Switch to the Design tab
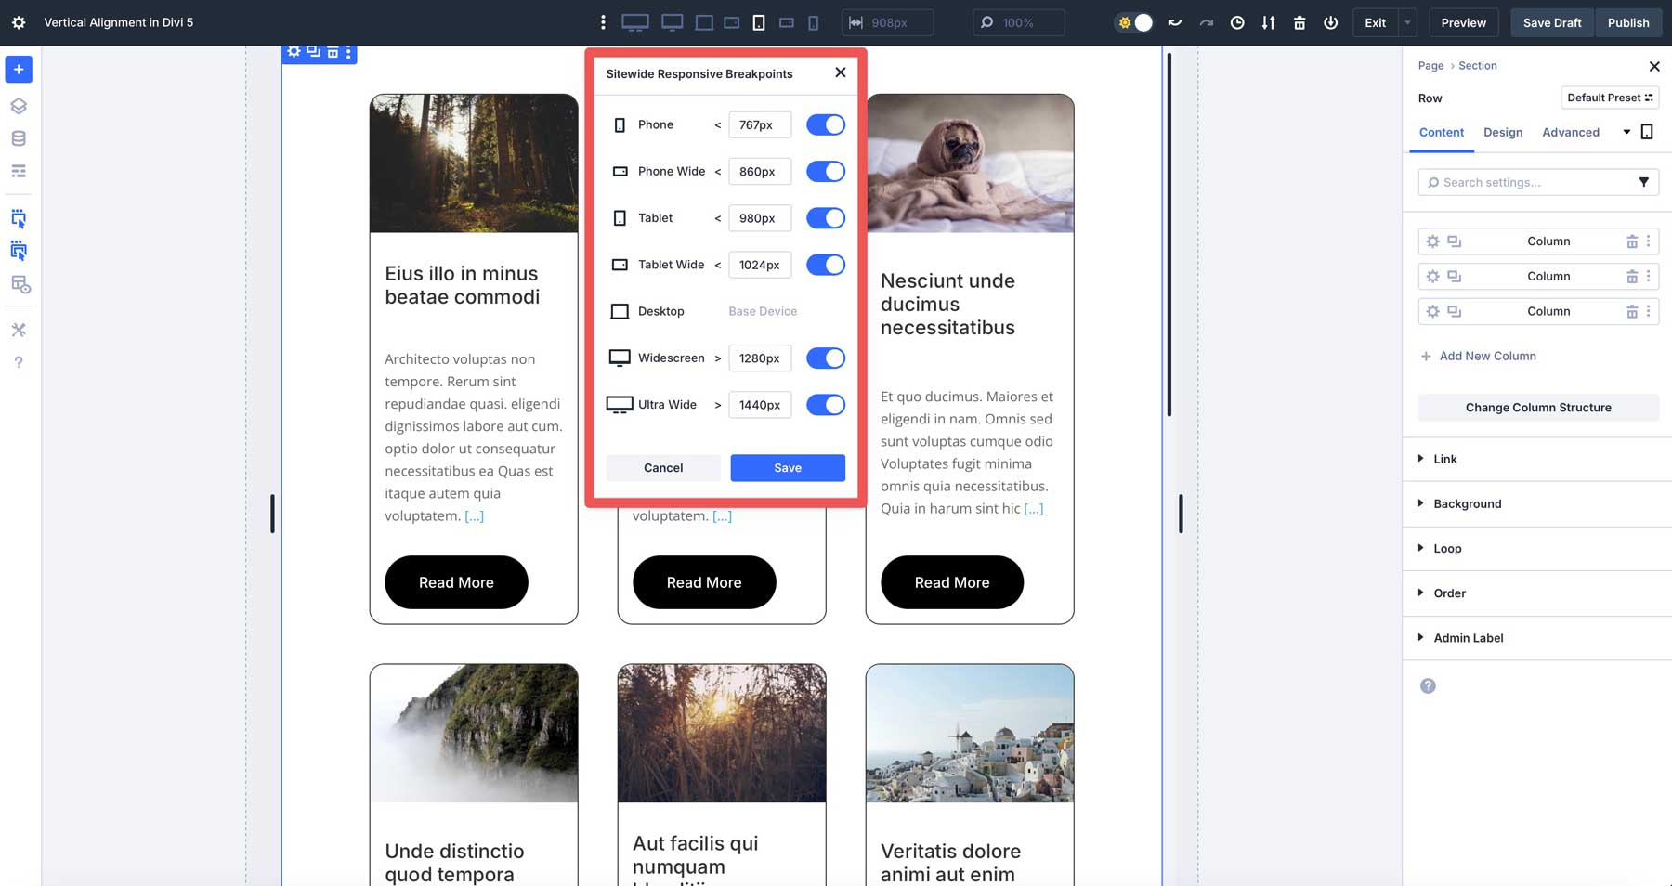Screen dimensions: 1672x886 1503,132
